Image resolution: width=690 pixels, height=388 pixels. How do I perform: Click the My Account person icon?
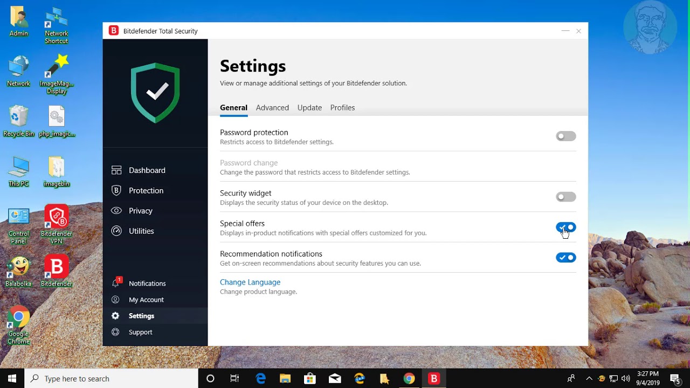coord(115,300)
